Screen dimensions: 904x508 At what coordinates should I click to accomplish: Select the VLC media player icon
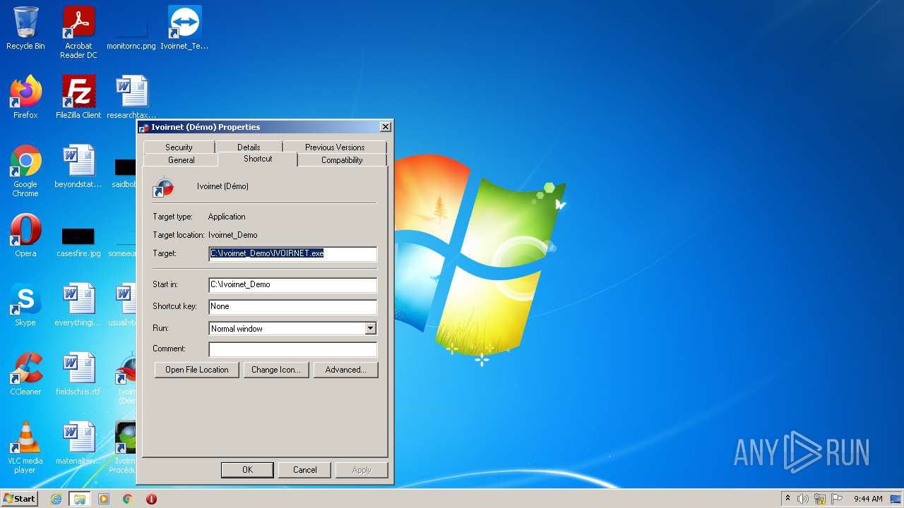coord(25,447)
